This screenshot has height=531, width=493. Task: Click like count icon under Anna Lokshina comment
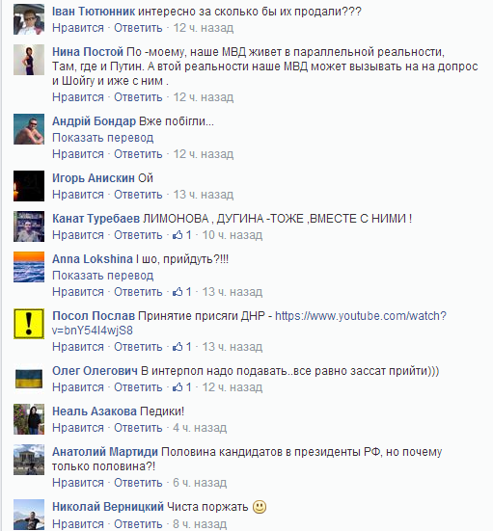click(x=182, y=292)
